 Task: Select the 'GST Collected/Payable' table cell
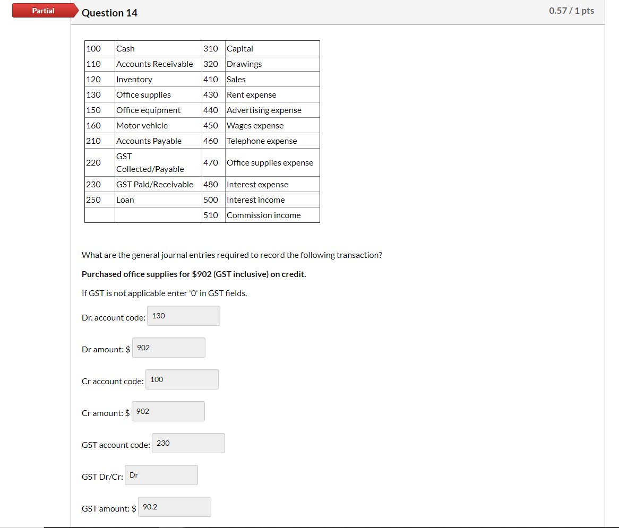[158, 162]
